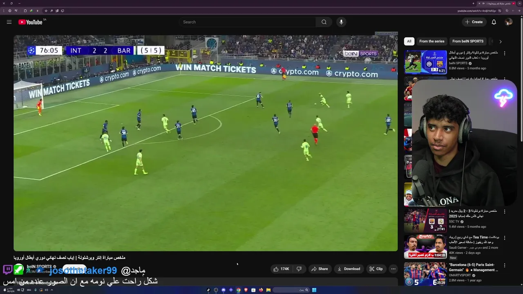The width and height of the screenshot is (523, 294).
Task: Open Firefox from the taskbar
Action: point(261,290)
